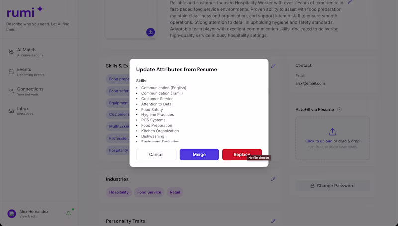Click the 'Click to upload' link

[x=319, y=141]
